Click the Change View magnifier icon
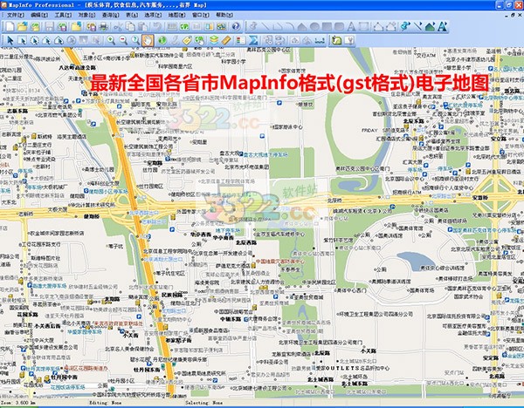Viewport: 524px width, 408px height. 135,40
